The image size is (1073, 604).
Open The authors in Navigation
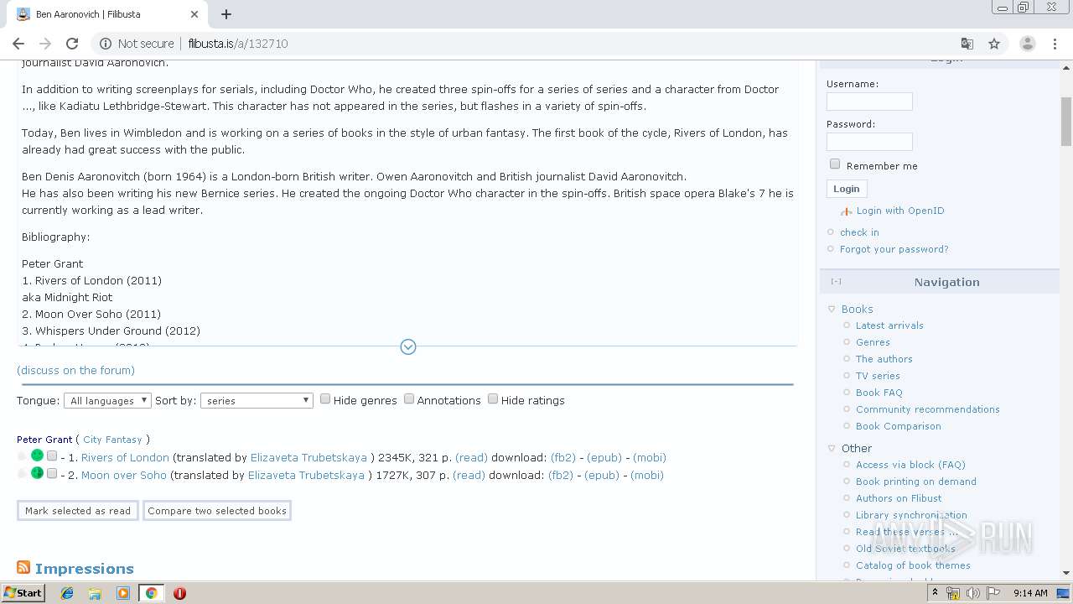884,359
